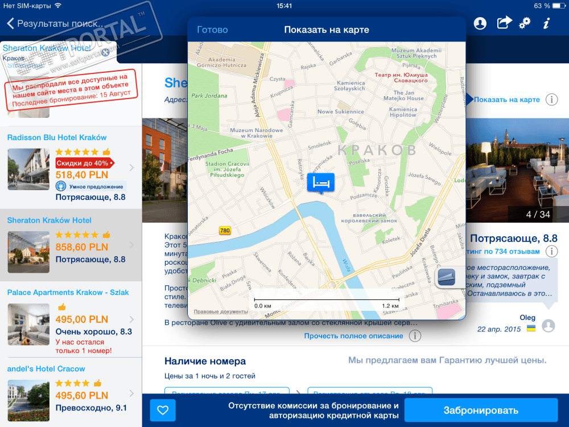
Task: Tap the info 'i' icon in the top bar
Action: pyautogui.click(x=546, y=23)
